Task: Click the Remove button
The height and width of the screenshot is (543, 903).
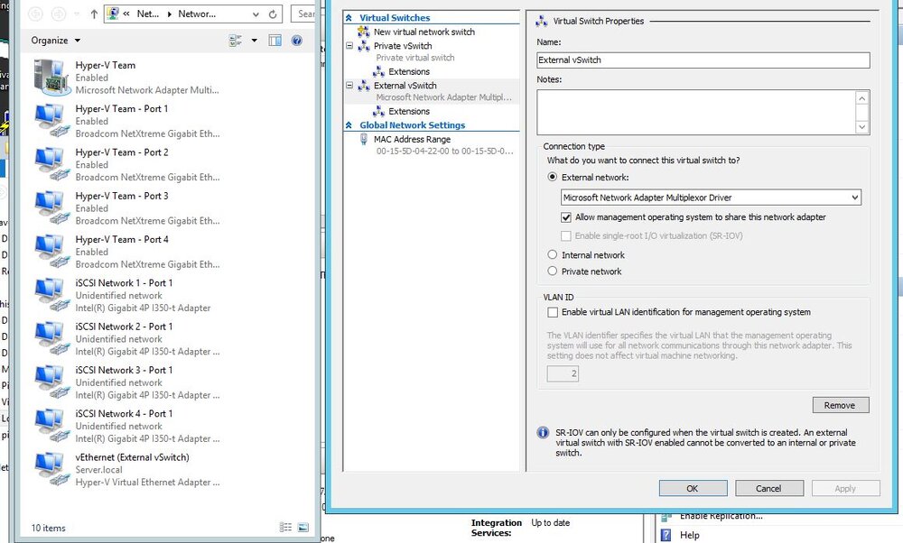Action: pyautogui.click(x=840, y=405)
